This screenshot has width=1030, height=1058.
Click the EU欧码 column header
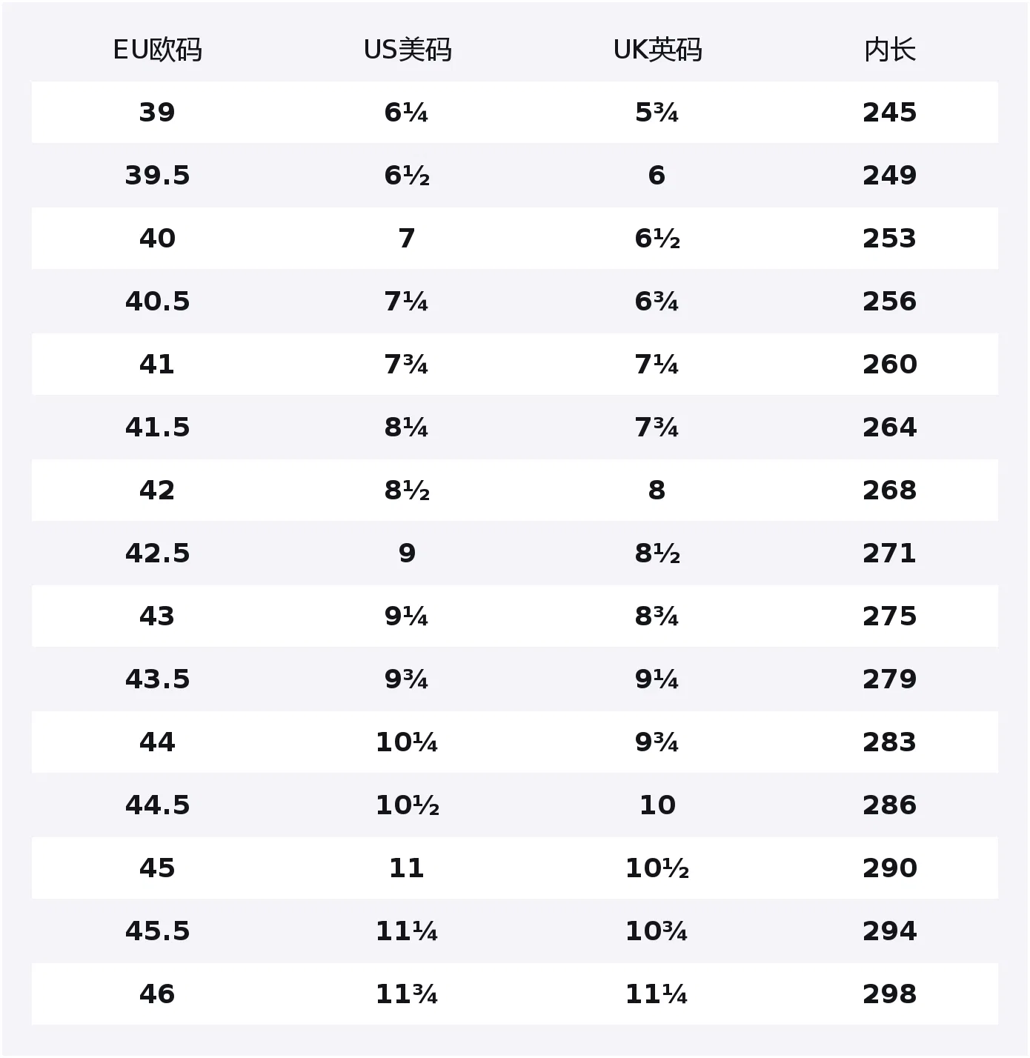(157, 50)
